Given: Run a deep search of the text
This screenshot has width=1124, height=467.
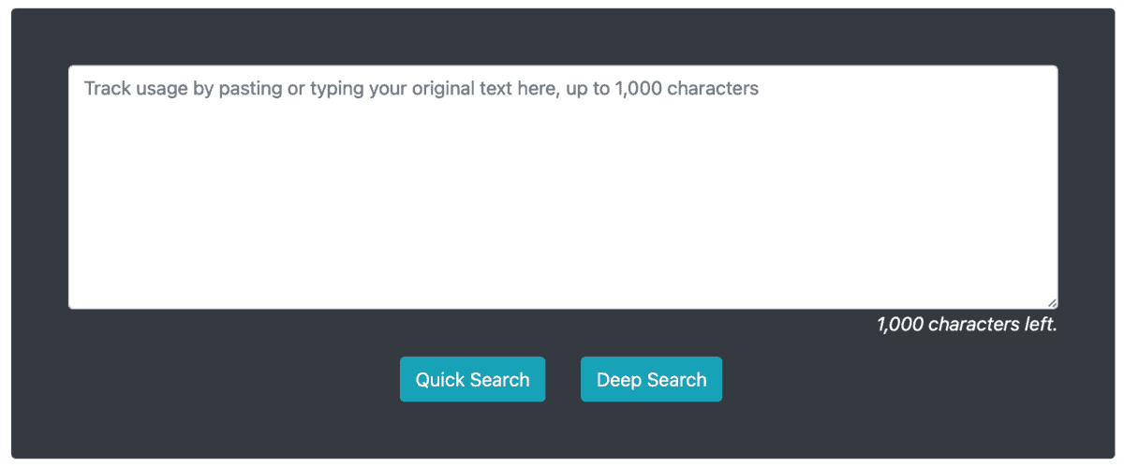Looking at the screenshot, I should pyautogui.click(x=651, y=379).
